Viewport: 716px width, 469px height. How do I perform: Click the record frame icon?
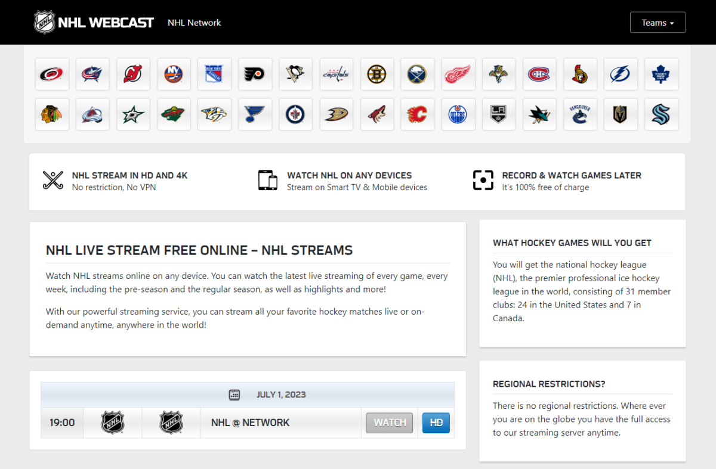[483, 180]
